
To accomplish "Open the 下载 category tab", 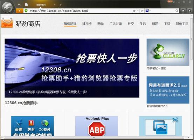I will 167,24.
